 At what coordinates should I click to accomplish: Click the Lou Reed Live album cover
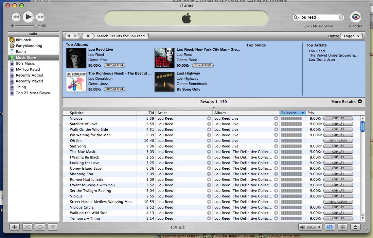click(x=76, y=58)
